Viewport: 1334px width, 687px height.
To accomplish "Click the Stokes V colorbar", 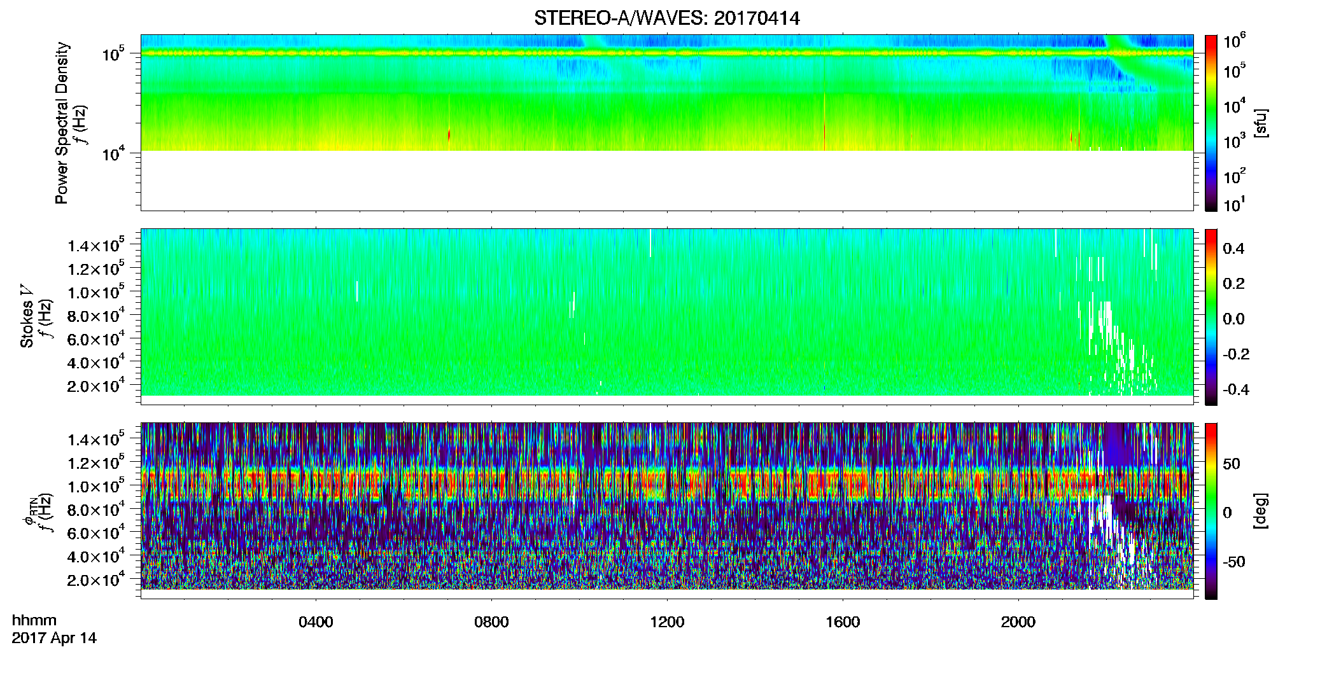I will click(x=1211, y=317).
